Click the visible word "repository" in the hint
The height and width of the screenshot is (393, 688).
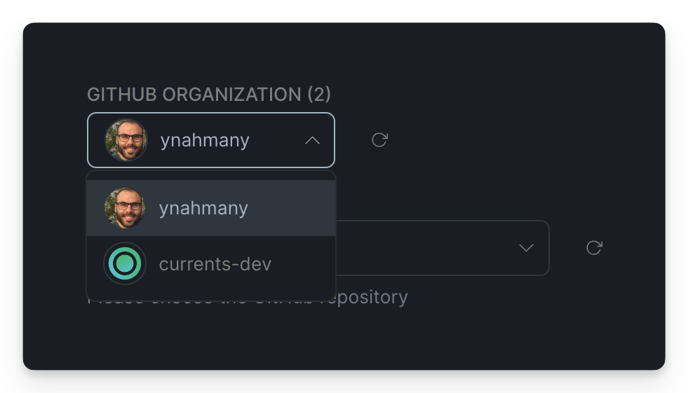(x=372, y=297)
